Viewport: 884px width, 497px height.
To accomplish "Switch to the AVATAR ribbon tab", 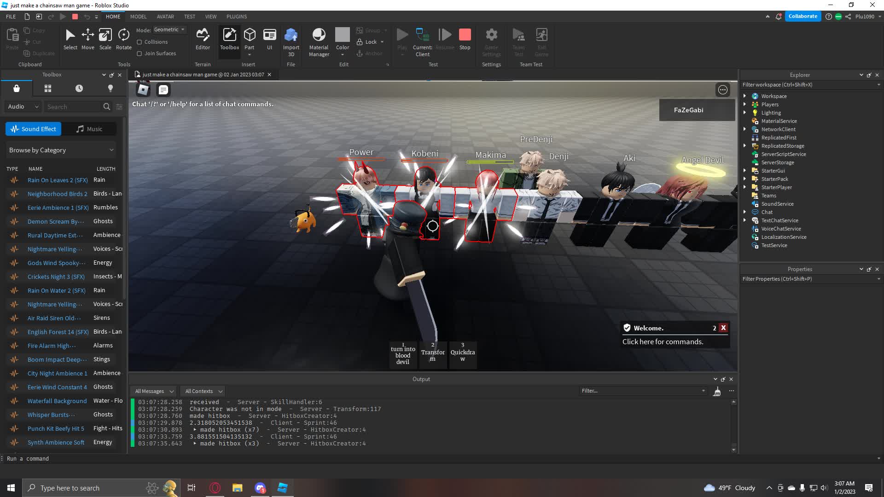I will pos(165,17).
